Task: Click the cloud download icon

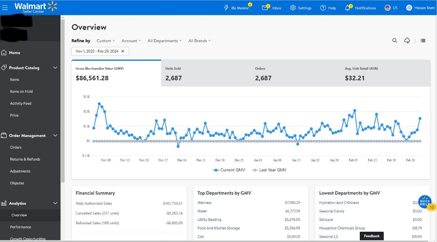Action: 407,41
